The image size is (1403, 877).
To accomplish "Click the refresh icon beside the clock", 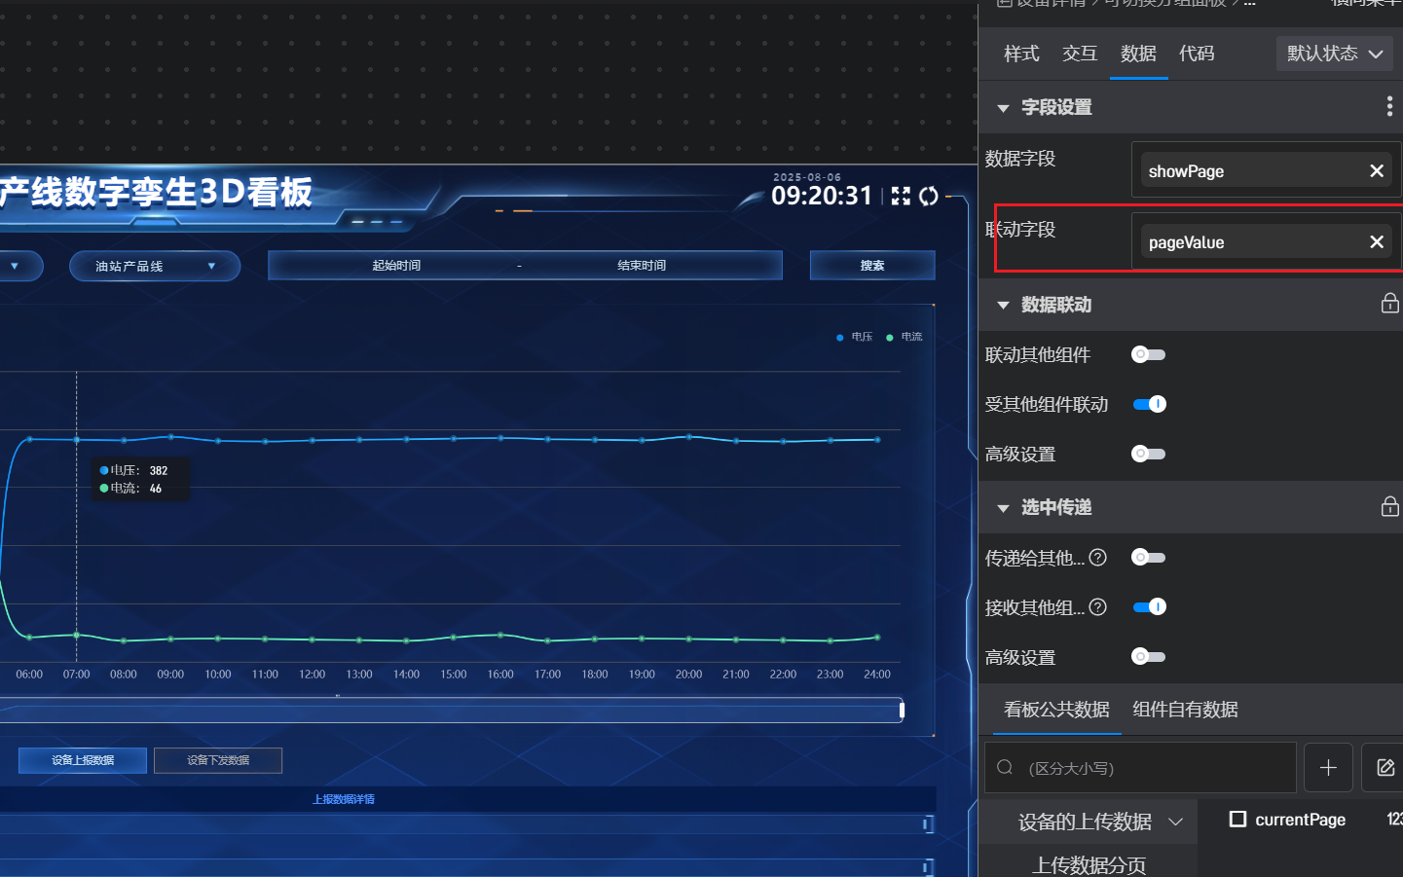I will point(929,196).
